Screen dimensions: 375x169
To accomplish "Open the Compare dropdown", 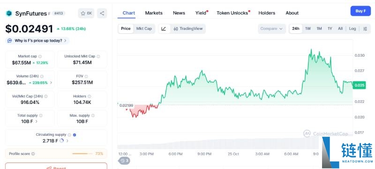I will pos(272,29).
